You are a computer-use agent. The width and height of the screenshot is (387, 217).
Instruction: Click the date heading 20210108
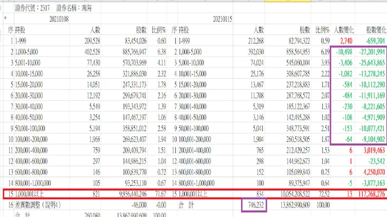tap(59, 19)
